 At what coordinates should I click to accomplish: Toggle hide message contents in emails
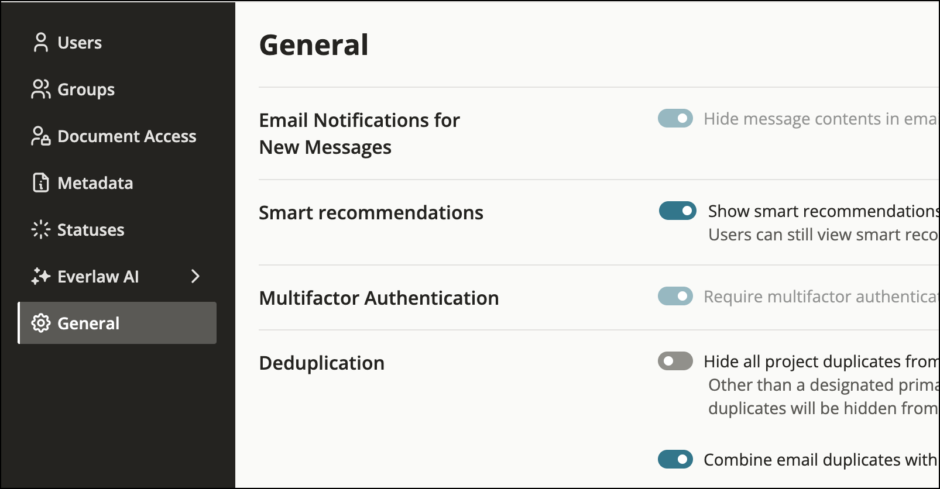[x=675, y=119]
